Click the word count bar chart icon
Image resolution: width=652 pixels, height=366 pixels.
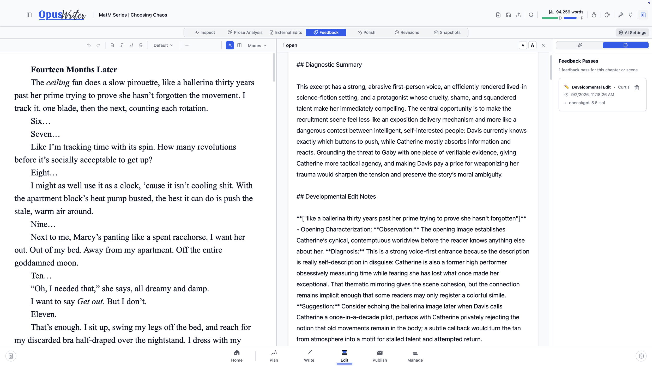point(551,12)
